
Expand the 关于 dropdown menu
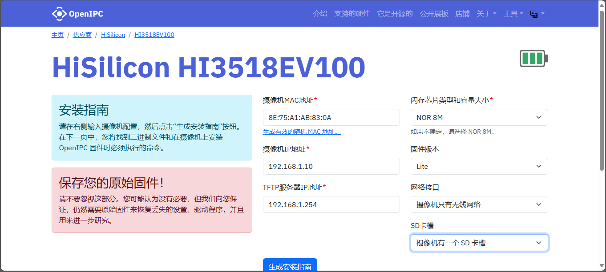point(486,14)
